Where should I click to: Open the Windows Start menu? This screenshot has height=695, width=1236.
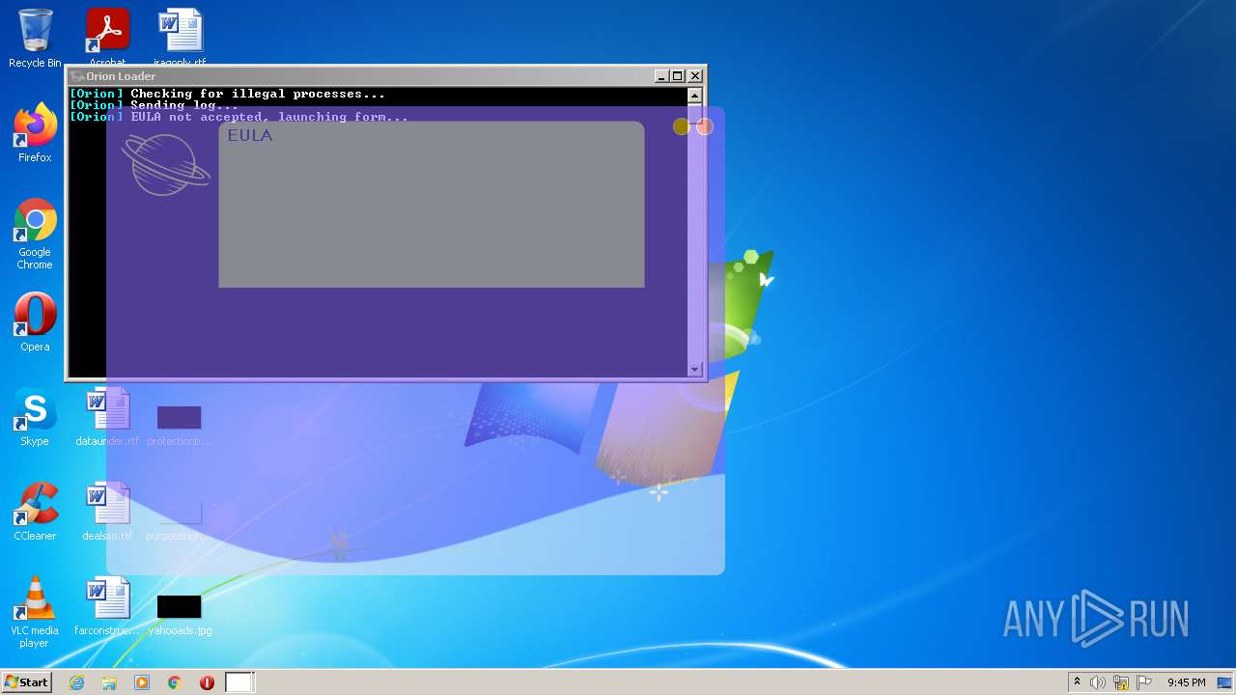(x=26, y=682)
